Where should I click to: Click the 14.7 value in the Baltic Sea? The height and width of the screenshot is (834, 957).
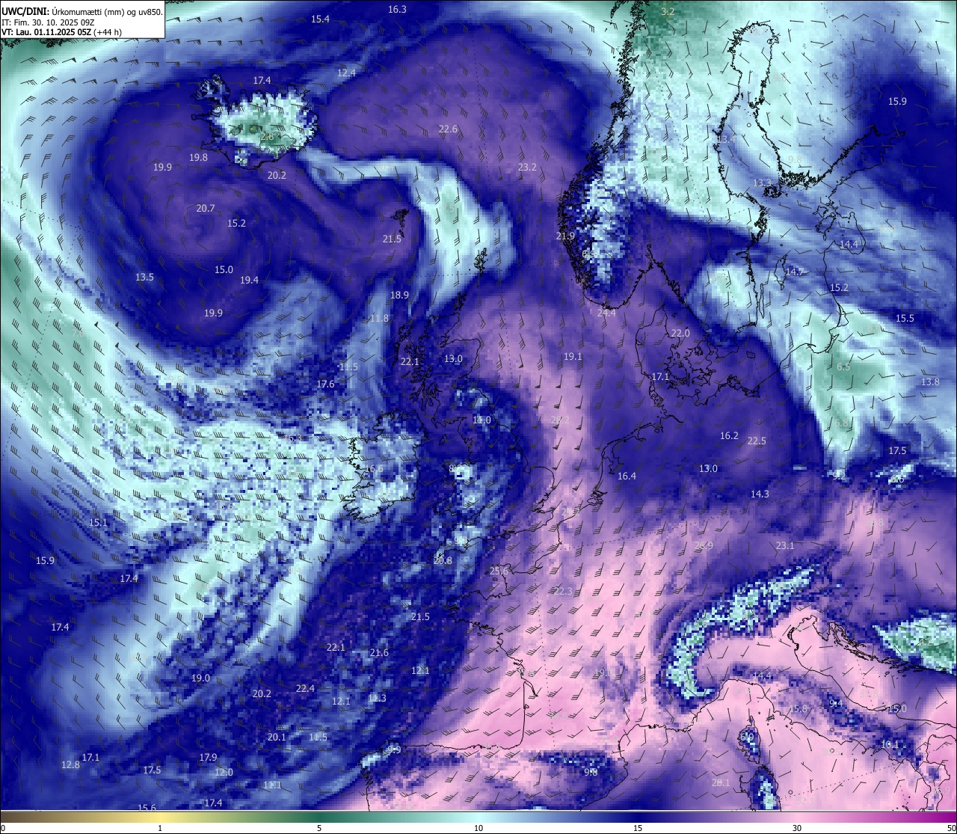[x=794, y=272]
